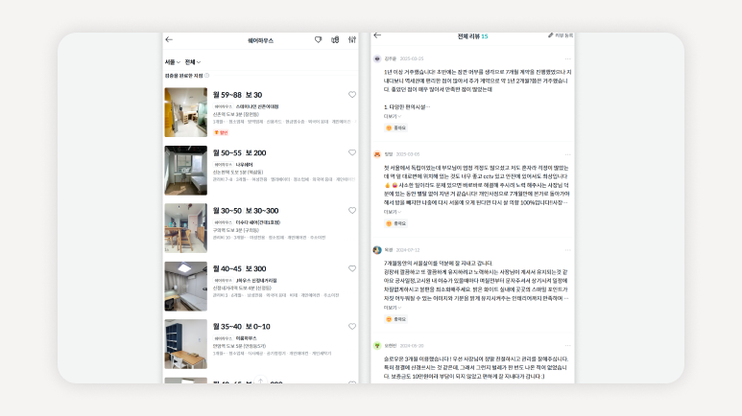
Task: Like the 2025-03-25 review with 좋아요
Action: pos(396,128)
